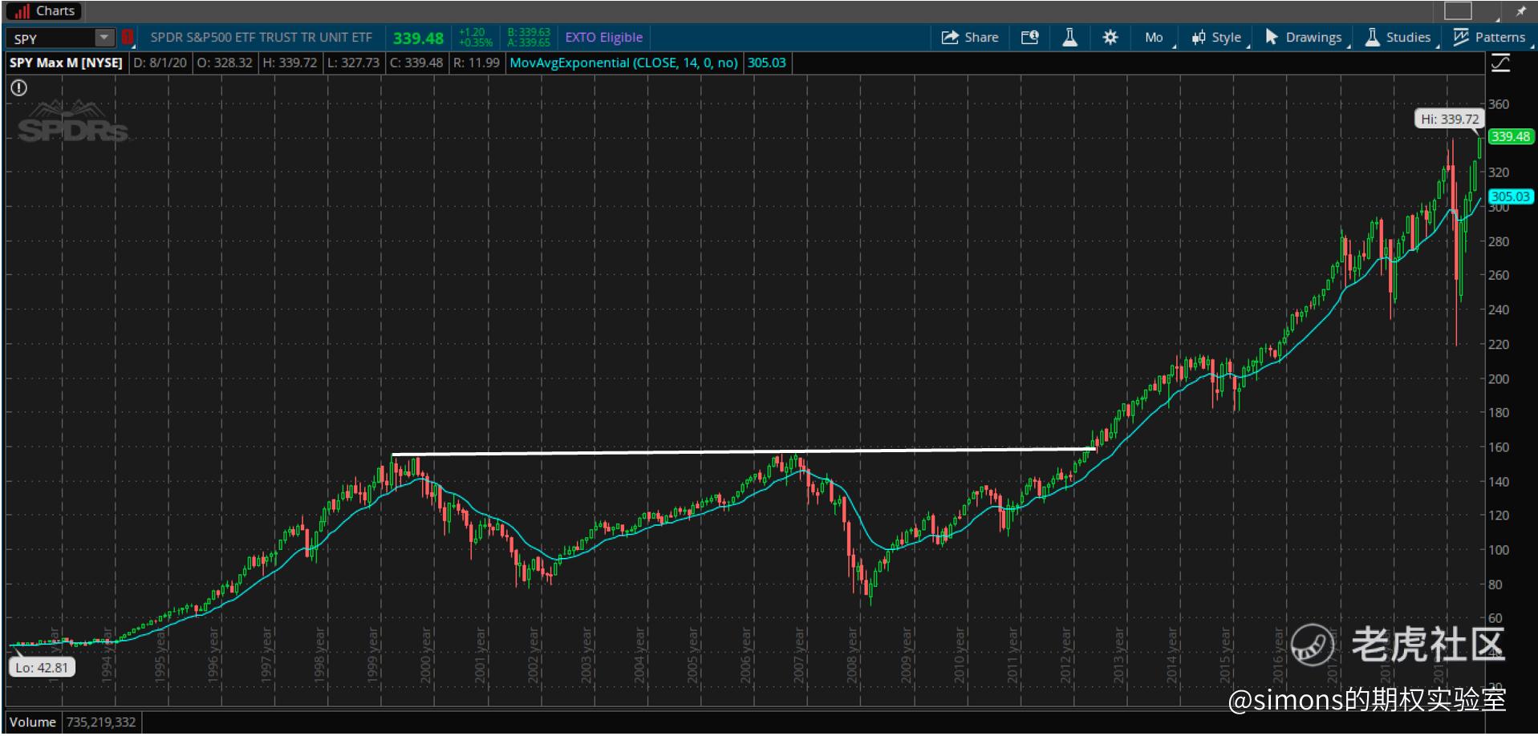Click the 305.03 value in the study header
The height and width of the screenshot is (736, 1538).
(767, 63)
